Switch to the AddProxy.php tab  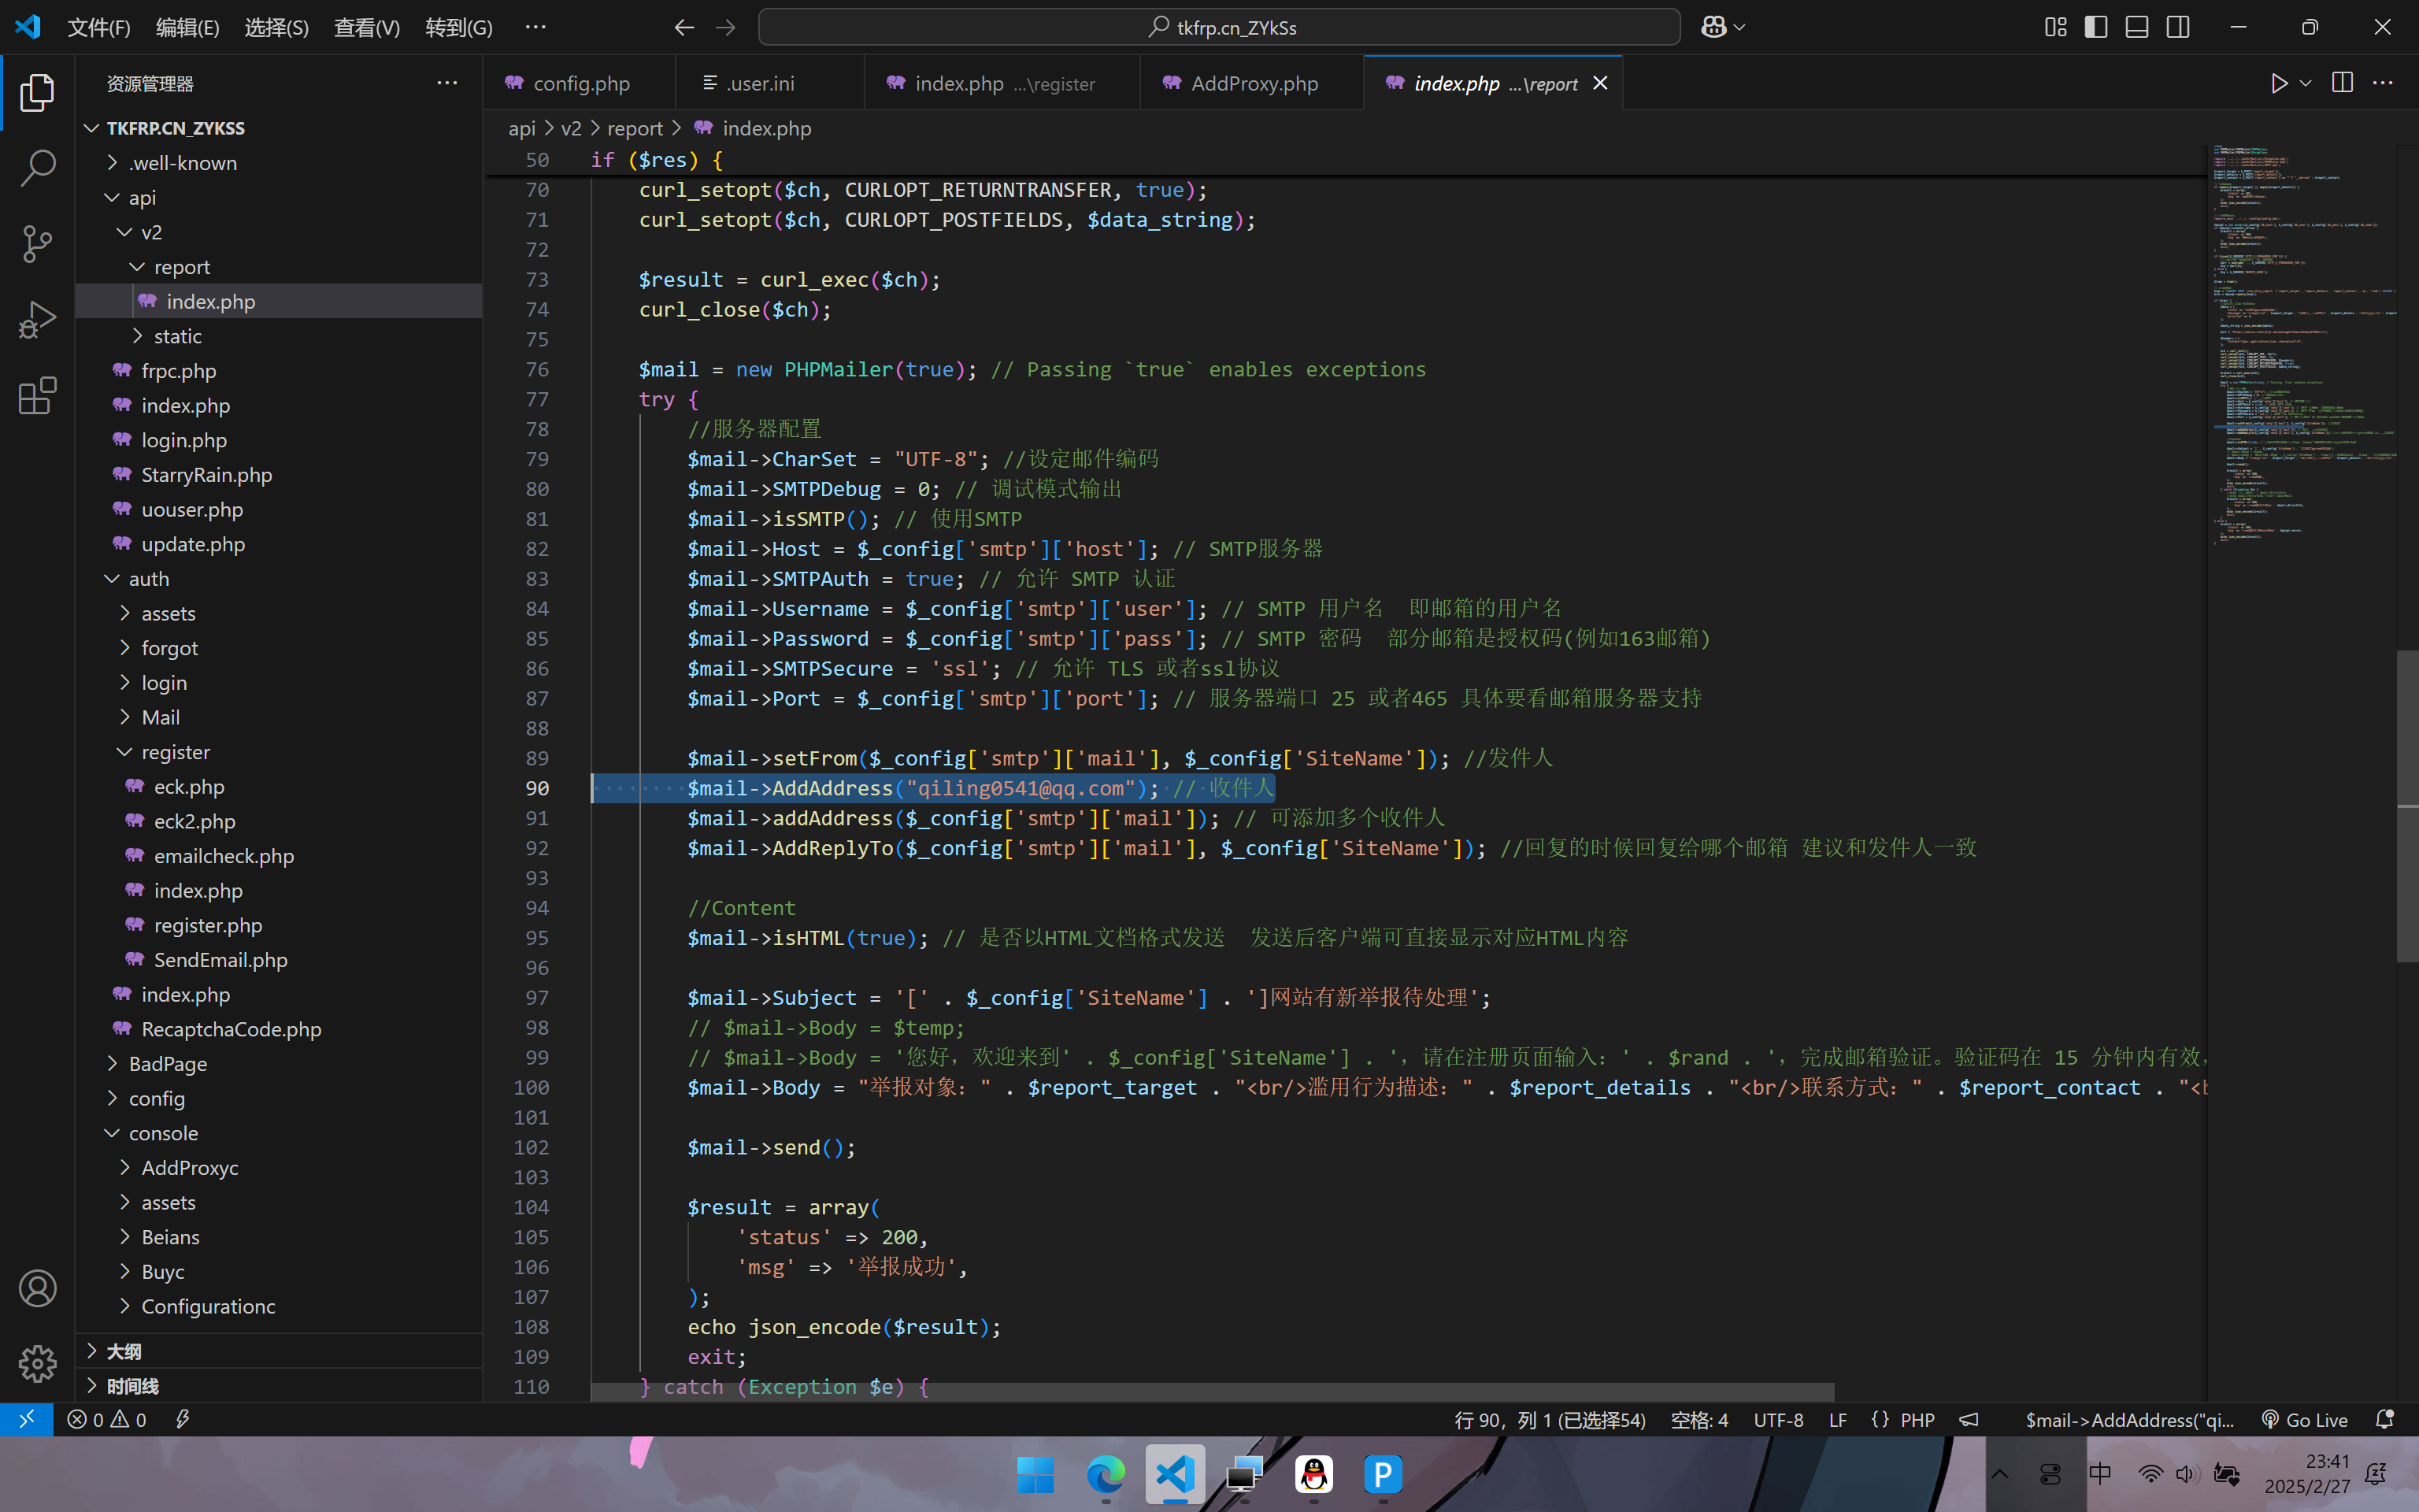[1254, 83]
